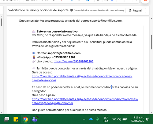The image size is (153, 124).
Task: Click the left pane scrollbar thumb
Action: pos(2,22)
